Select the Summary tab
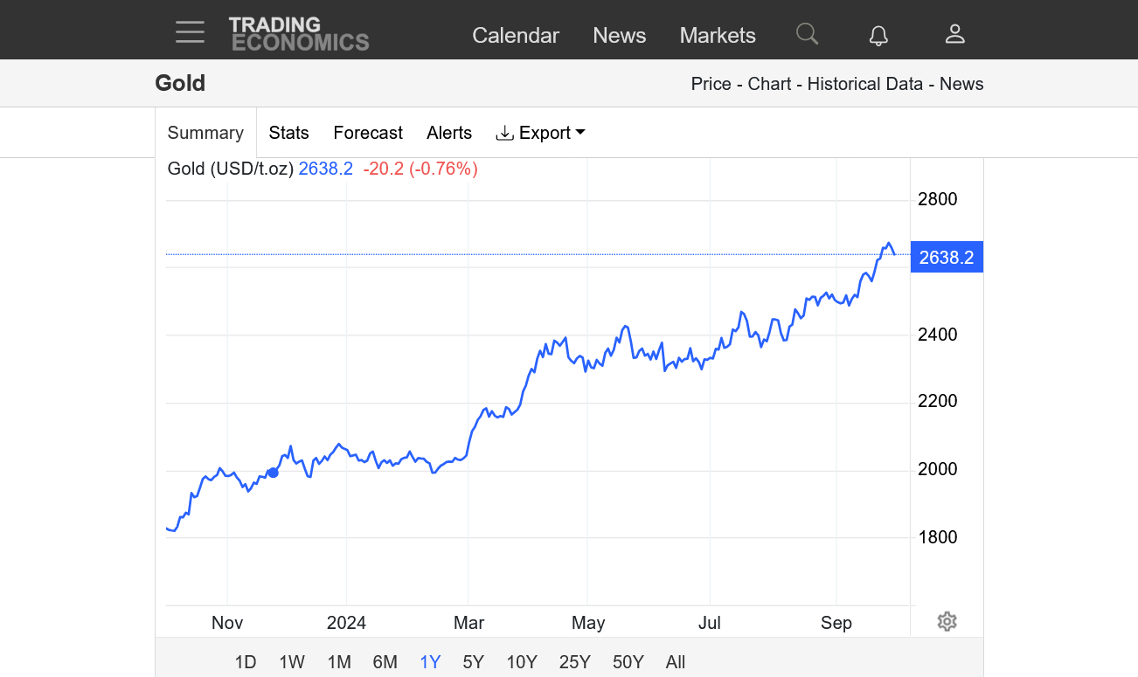Viewport: 1138px width, 677px height. (x=205, y=133)
